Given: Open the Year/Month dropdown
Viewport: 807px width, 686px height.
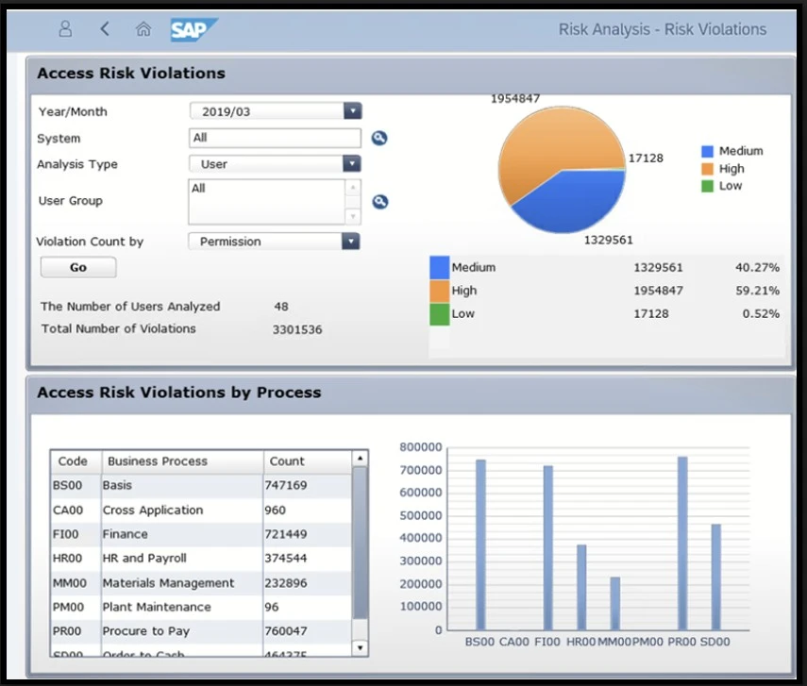Looking at the screenshot, I should tap(352, 111).
